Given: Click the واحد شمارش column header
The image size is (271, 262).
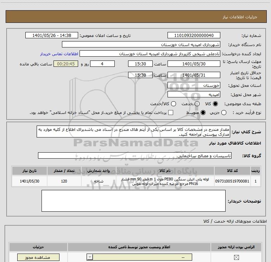Looking at the screenshot, I should click(99, 171).
